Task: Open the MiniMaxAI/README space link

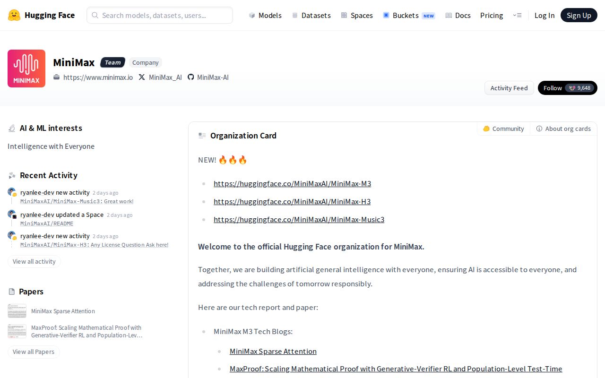Action: 47,223
